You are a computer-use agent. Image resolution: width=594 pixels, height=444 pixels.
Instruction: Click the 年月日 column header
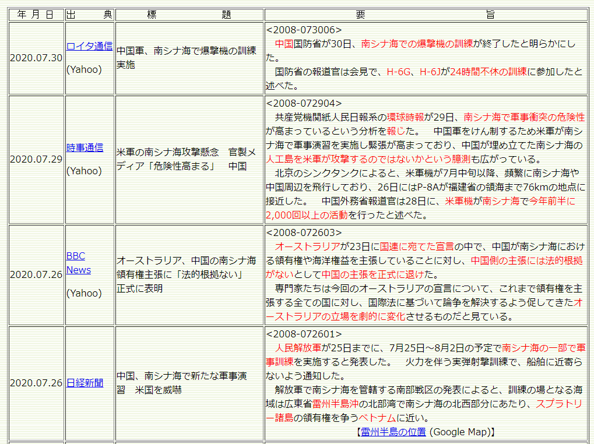pos(36,15)
